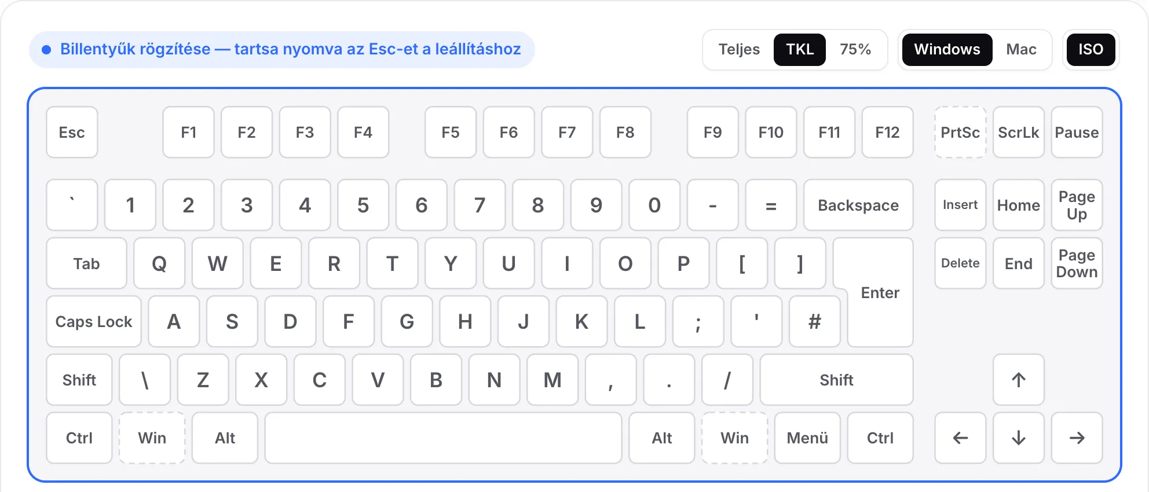Image resolution: width=1149 pixels, height=492 pixels.
Task: Click the dashed PrtSc key
Action: pyautogui.click(x=960, y=132)
